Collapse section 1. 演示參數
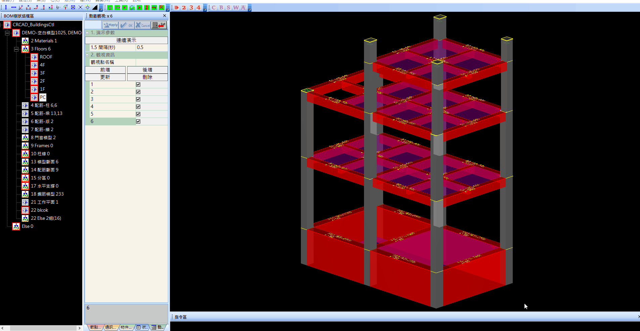Screen dimensions: 640x331 pyautogui.click(x=87, y=33)
